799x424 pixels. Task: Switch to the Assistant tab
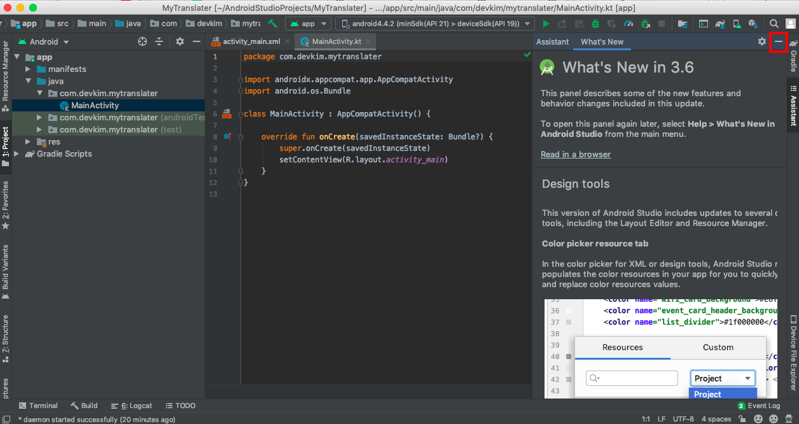552,41
